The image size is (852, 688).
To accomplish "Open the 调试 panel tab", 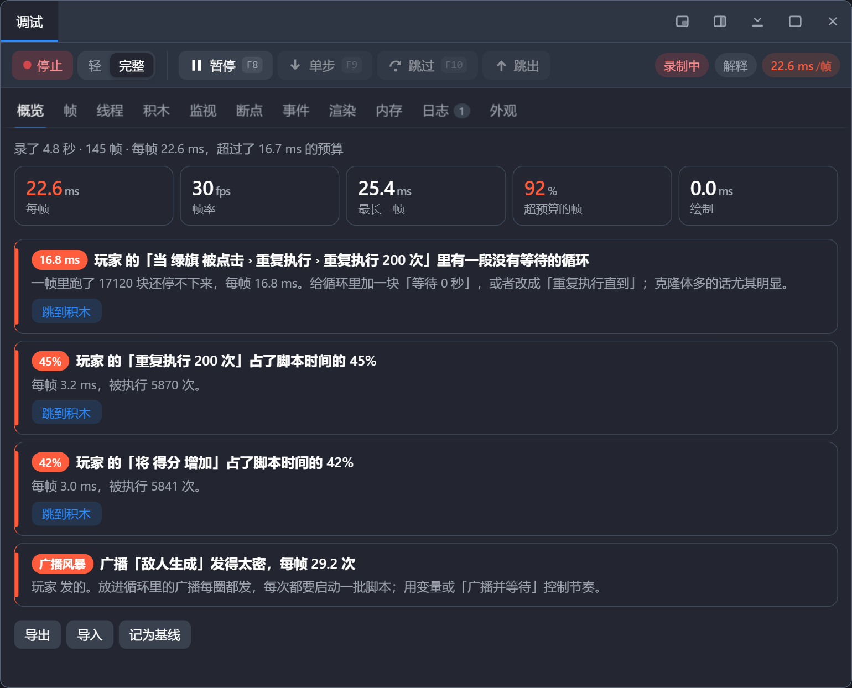I will coord(29,22).
